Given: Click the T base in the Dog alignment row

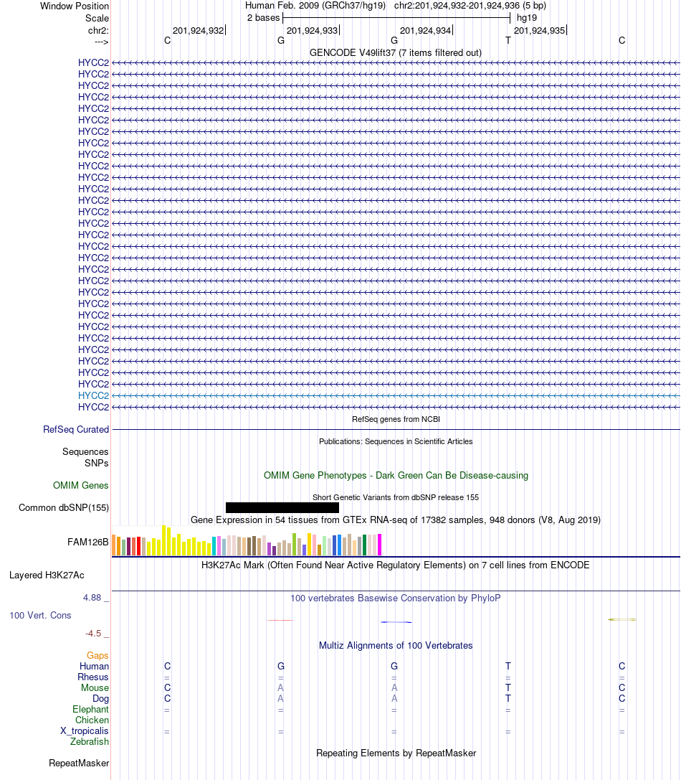Looking at the screenshot, I should [508, 699].
